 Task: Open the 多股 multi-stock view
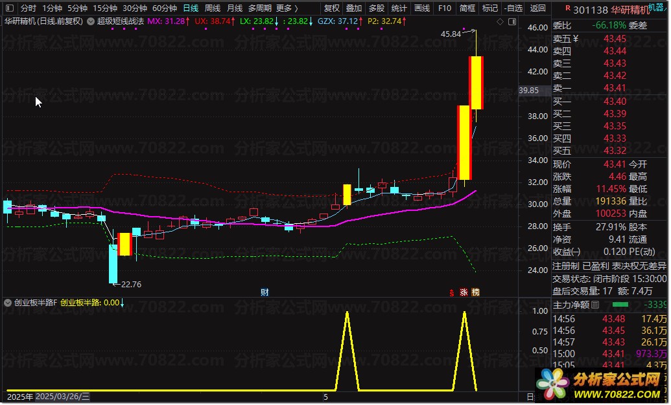pyautogui.click(x=377, y=8)
